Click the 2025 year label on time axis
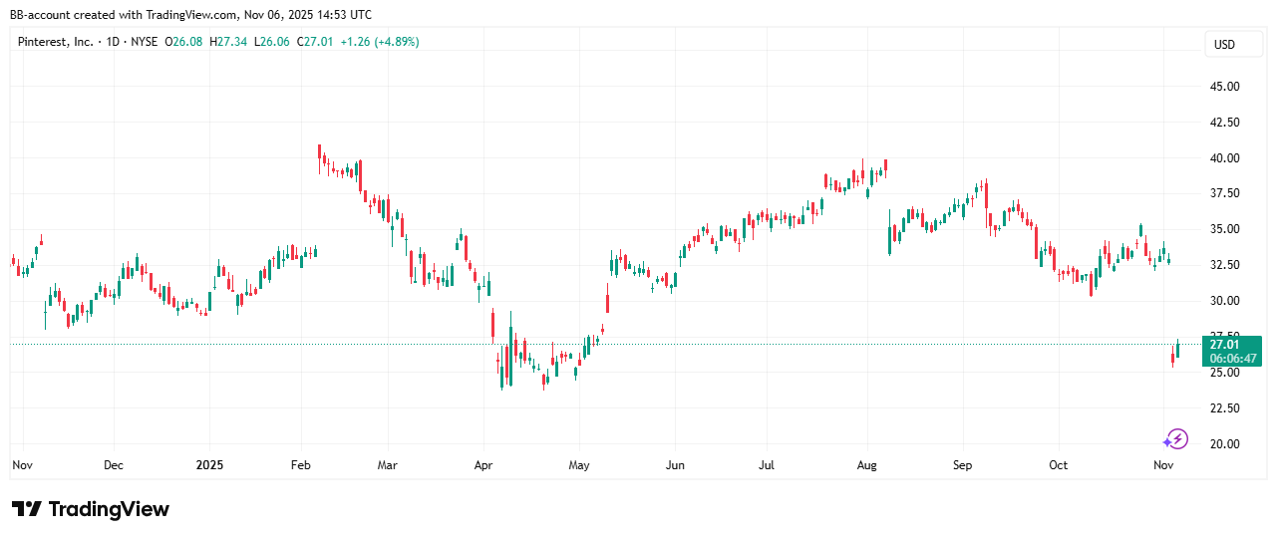 point(209,465)
